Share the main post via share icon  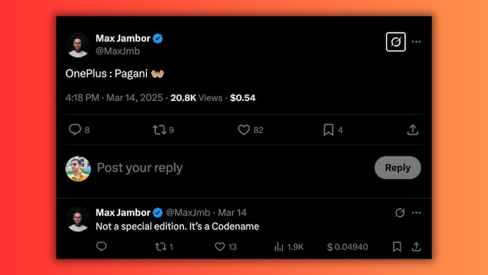point(413,130)
